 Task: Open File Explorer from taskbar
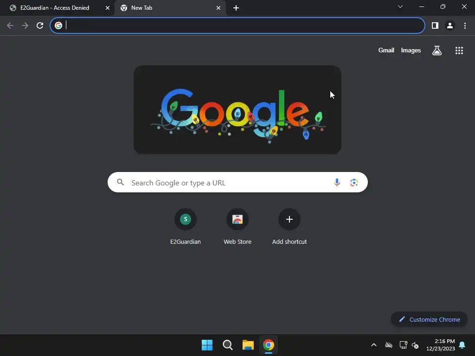[x=248, y=345]
